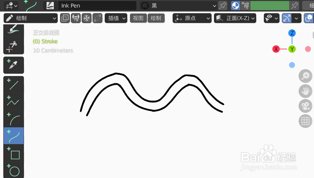Pin the material with pin icon

(x=223, y=6)
